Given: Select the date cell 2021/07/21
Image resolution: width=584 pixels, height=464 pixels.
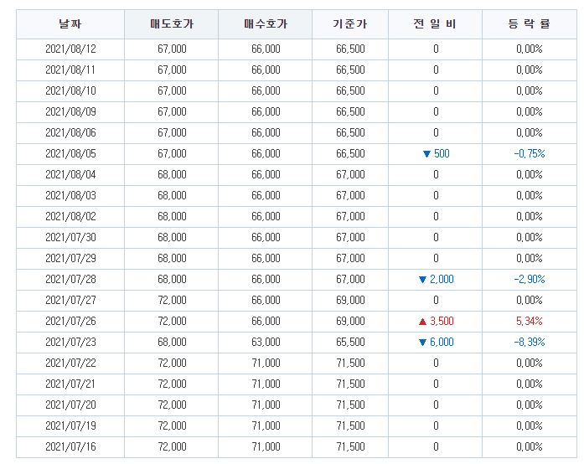Looking at the screenshot, I should click(x=70, y=384).
